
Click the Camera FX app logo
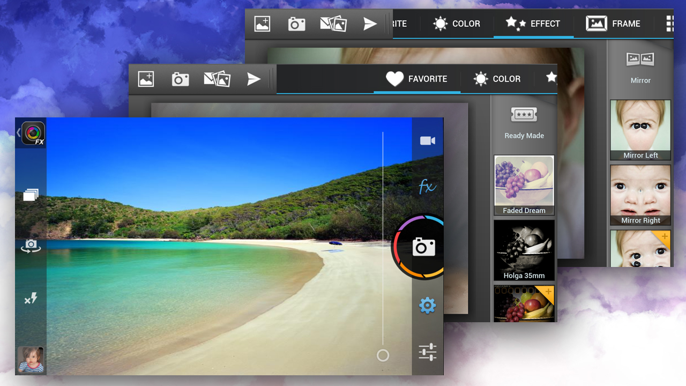pos(33,133)
